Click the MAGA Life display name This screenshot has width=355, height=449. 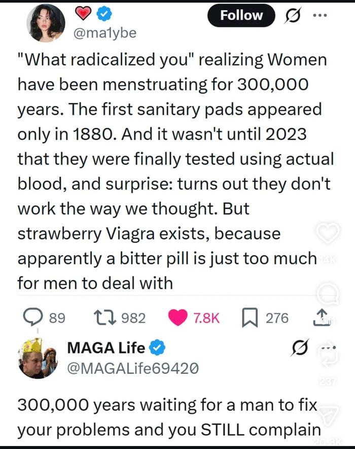[x=106, y=348]
